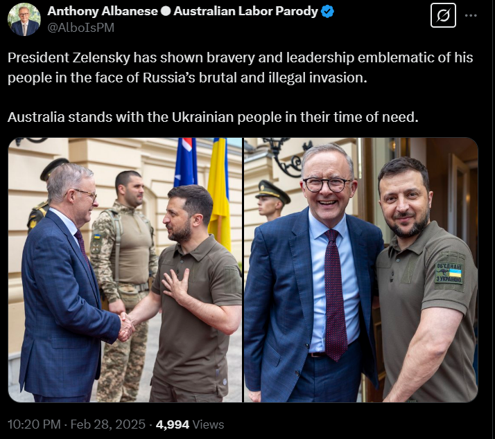Click the Feb 28, 2025 date
495x439 pixels.
point(107,424)
